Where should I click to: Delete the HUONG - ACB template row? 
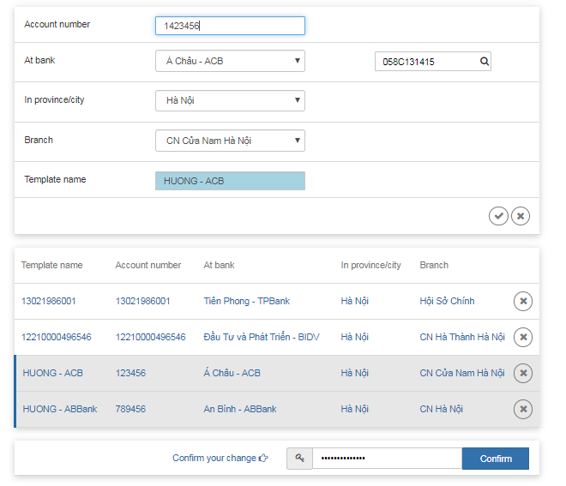[x=523, y=373]
